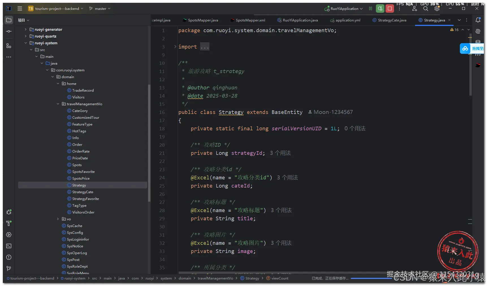Click the ruoyi-system breadcrumb
487x286 pixels.
(x=73, y=278)
